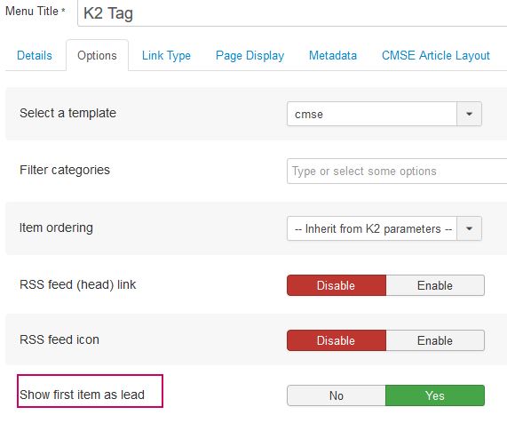Open the template dropdown arrow next to cmse
This screenshot has width=507, height=423.
click(x=469, y=114)
